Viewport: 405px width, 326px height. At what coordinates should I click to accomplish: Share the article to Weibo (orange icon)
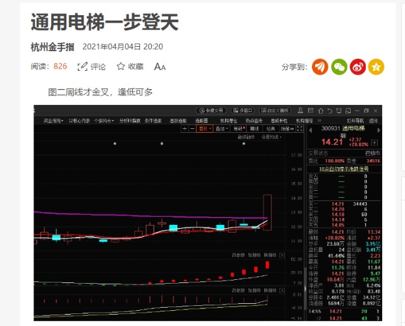[x=321, y=66]
